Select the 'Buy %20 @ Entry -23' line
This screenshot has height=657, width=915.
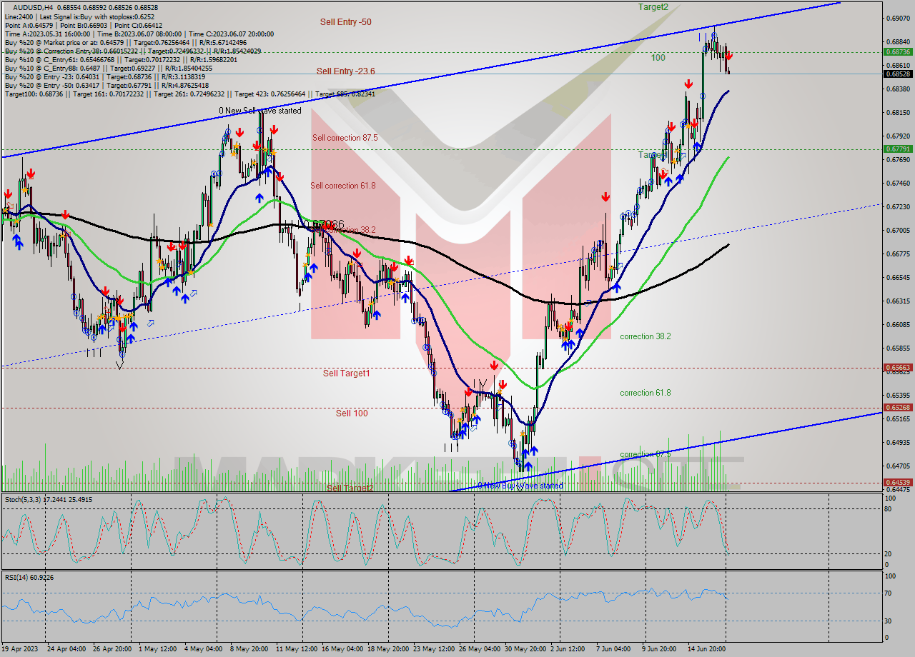pos(104,76)
